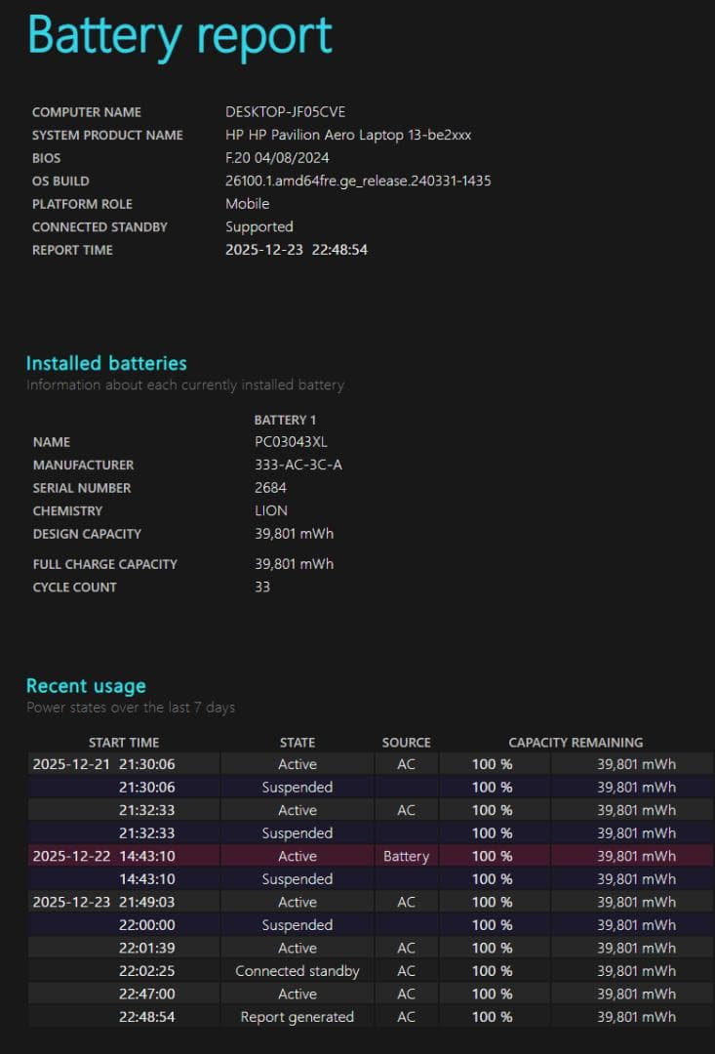Select the computer name DESKTOP-JF05CVE
Screen dimensions: 715x1054
coord(285,112)
